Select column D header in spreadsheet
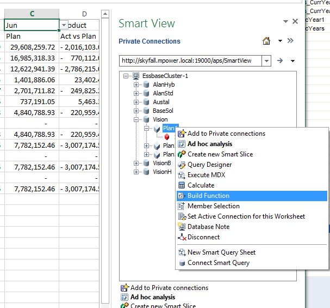The height and width of the screenshot is (308, 330). click(84, 14)
